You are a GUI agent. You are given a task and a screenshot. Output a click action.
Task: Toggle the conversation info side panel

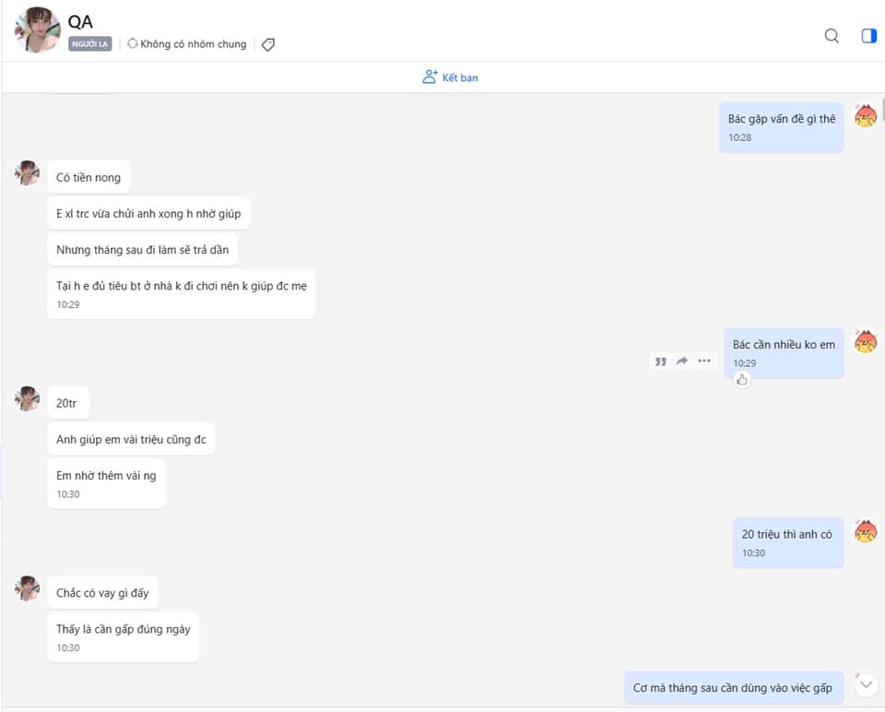point(868,36)
